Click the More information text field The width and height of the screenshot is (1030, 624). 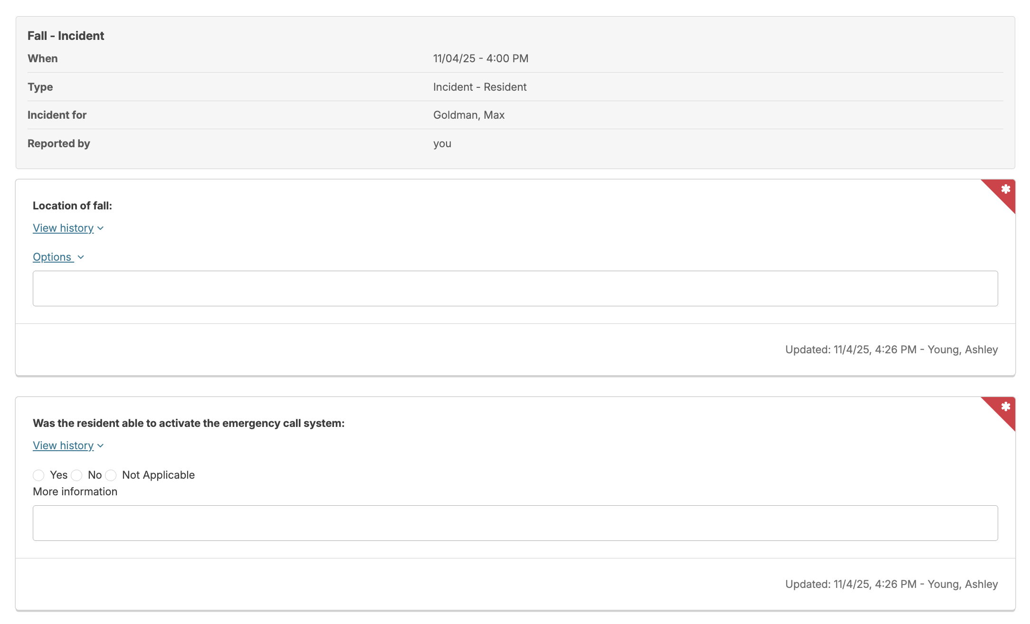pos(515,523)
